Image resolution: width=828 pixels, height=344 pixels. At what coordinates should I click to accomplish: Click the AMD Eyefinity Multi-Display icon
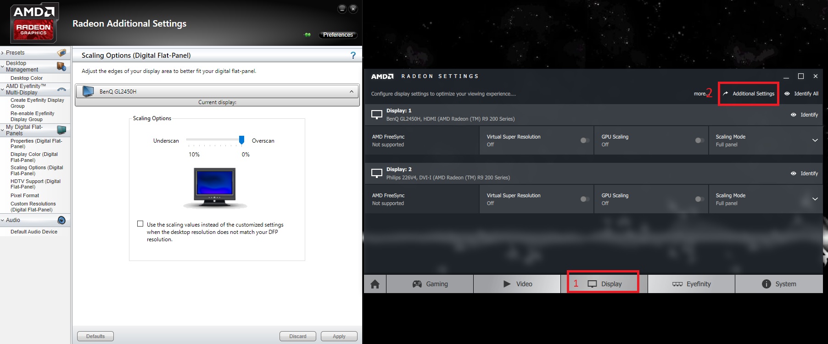pyautogui.click(x=62, y=89)
